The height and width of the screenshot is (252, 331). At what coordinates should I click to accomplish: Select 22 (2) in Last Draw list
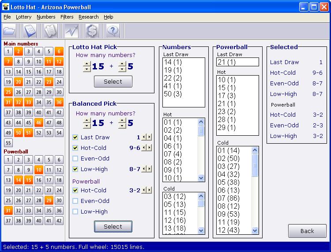coord(173,78)
